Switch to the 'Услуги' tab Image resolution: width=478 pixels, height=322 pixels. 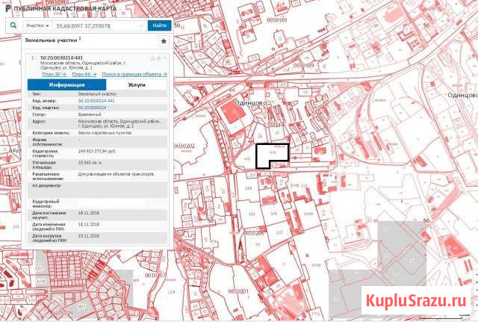point(137,84)
